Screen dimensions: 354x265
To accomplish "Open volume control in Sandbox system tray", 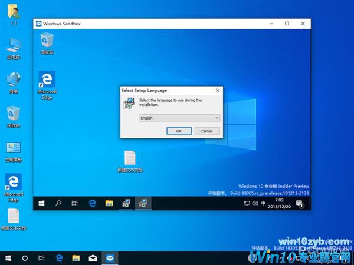I will pyautogui.click(x=255, y=204).
